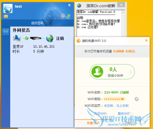Close the 猎豹免费WiFi window
This screenshot has height=129, width=153.
146,40
